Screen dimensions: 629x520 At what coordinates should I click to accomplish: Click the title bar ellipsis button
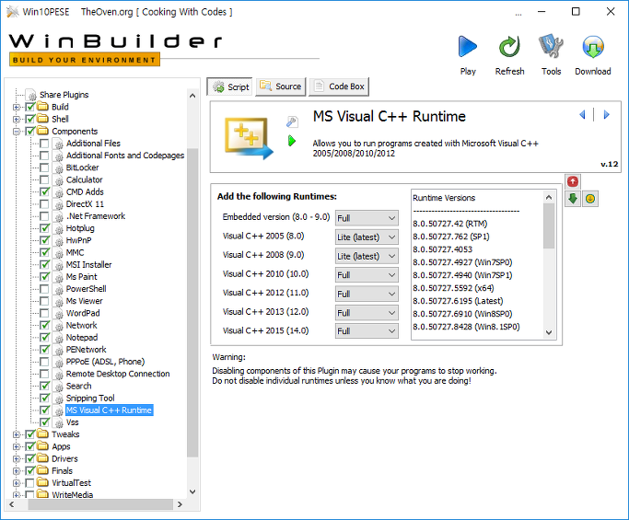(518, 15)
